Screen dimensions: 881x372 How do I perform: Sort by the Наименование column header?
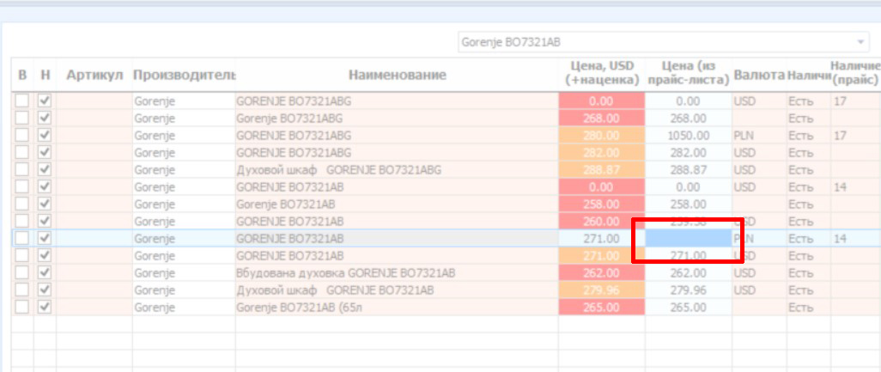coord(398,74)
